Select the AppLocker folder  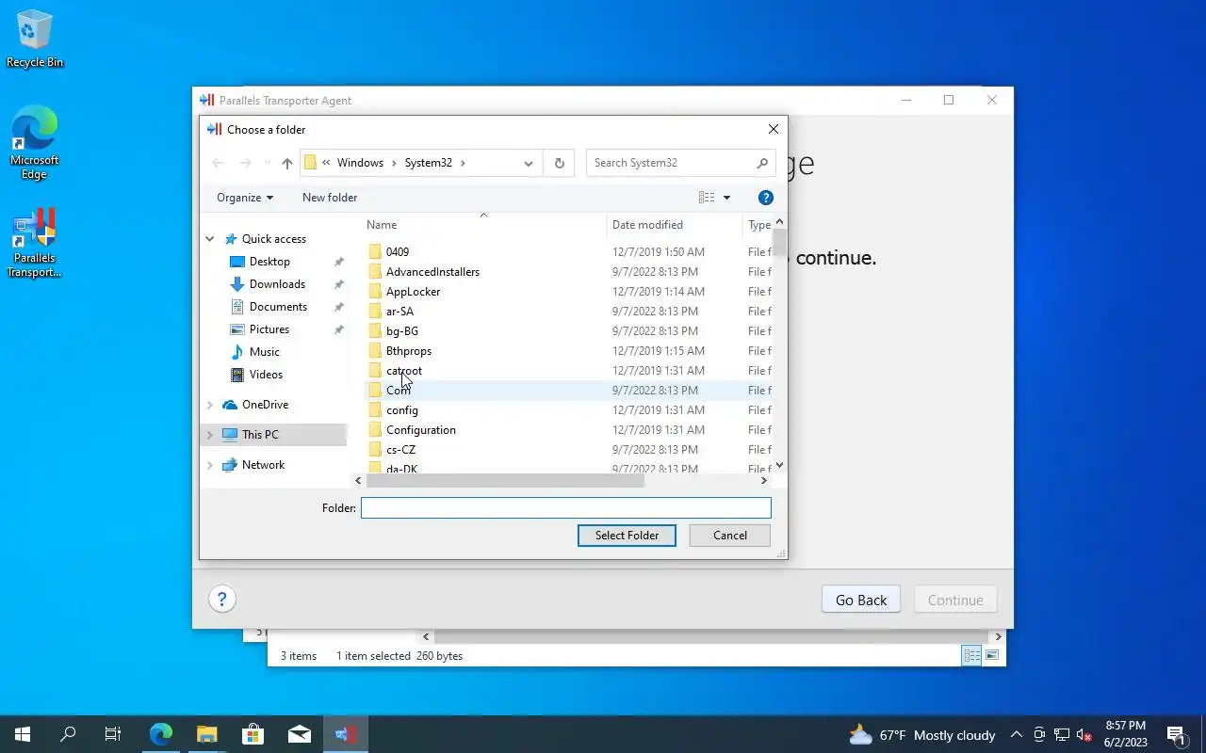click(x=413, y=292)
